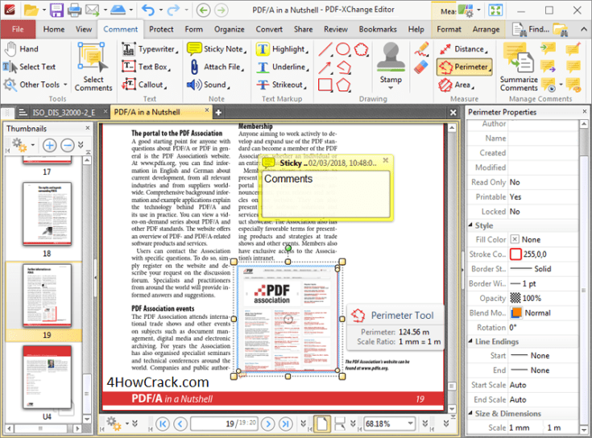592x438 pixels.
Task: Click the Fill Color None swatch
Action: pyautogui.click(x=515, y=240)
